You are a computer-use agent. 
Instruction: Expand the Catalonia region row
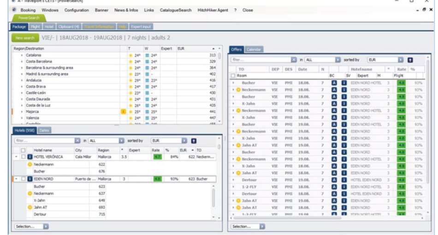coord(22,55)
